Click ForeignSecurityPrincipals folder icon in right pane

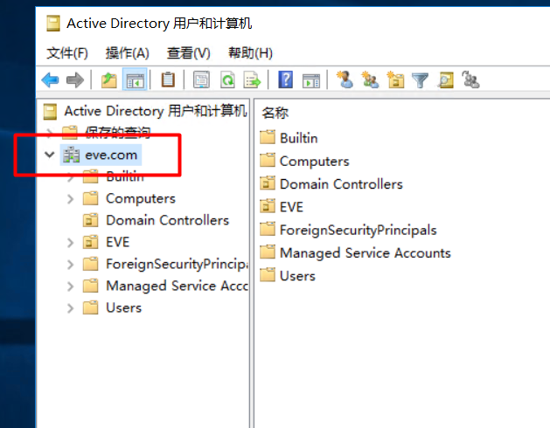268,229
